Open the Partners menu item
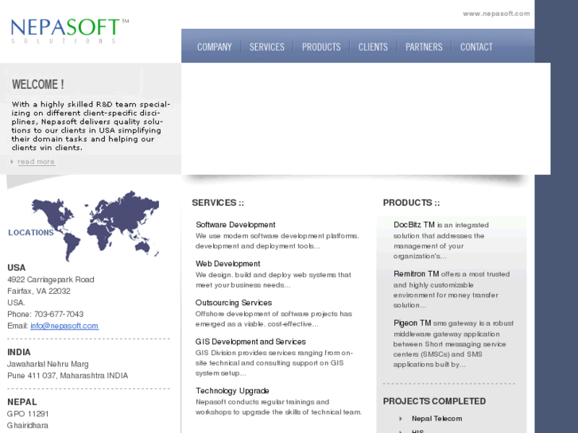578x433 pixels. point(424,47)
